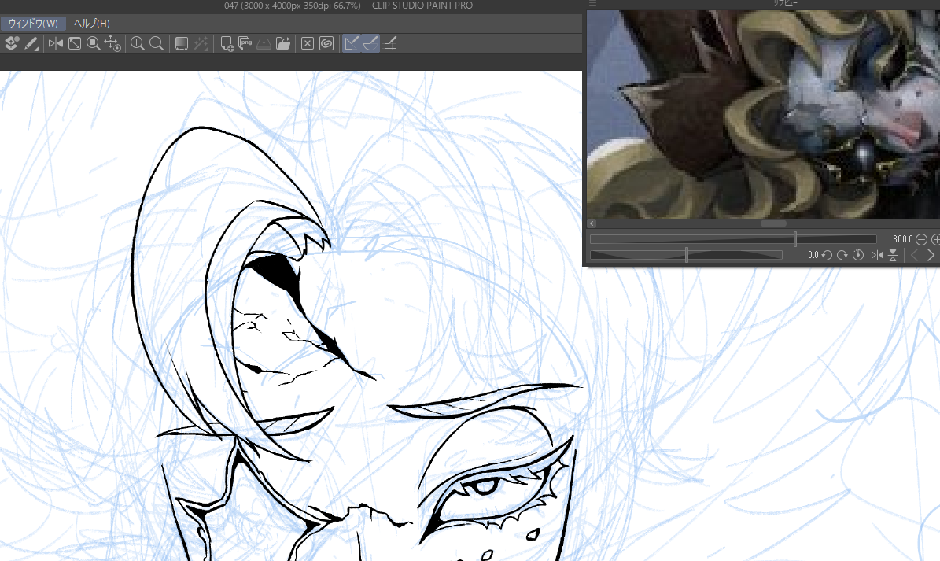Toggle snap to ruler

click(x=352, y=43)
